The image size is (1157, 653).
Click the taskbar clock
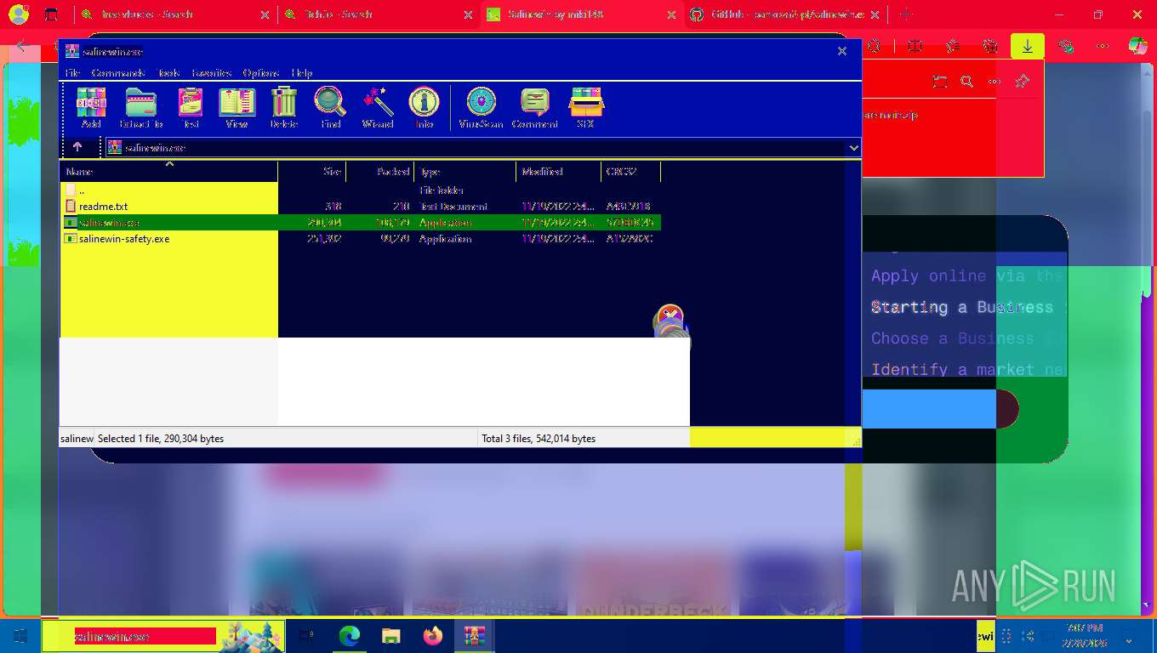pos(1084,635)
